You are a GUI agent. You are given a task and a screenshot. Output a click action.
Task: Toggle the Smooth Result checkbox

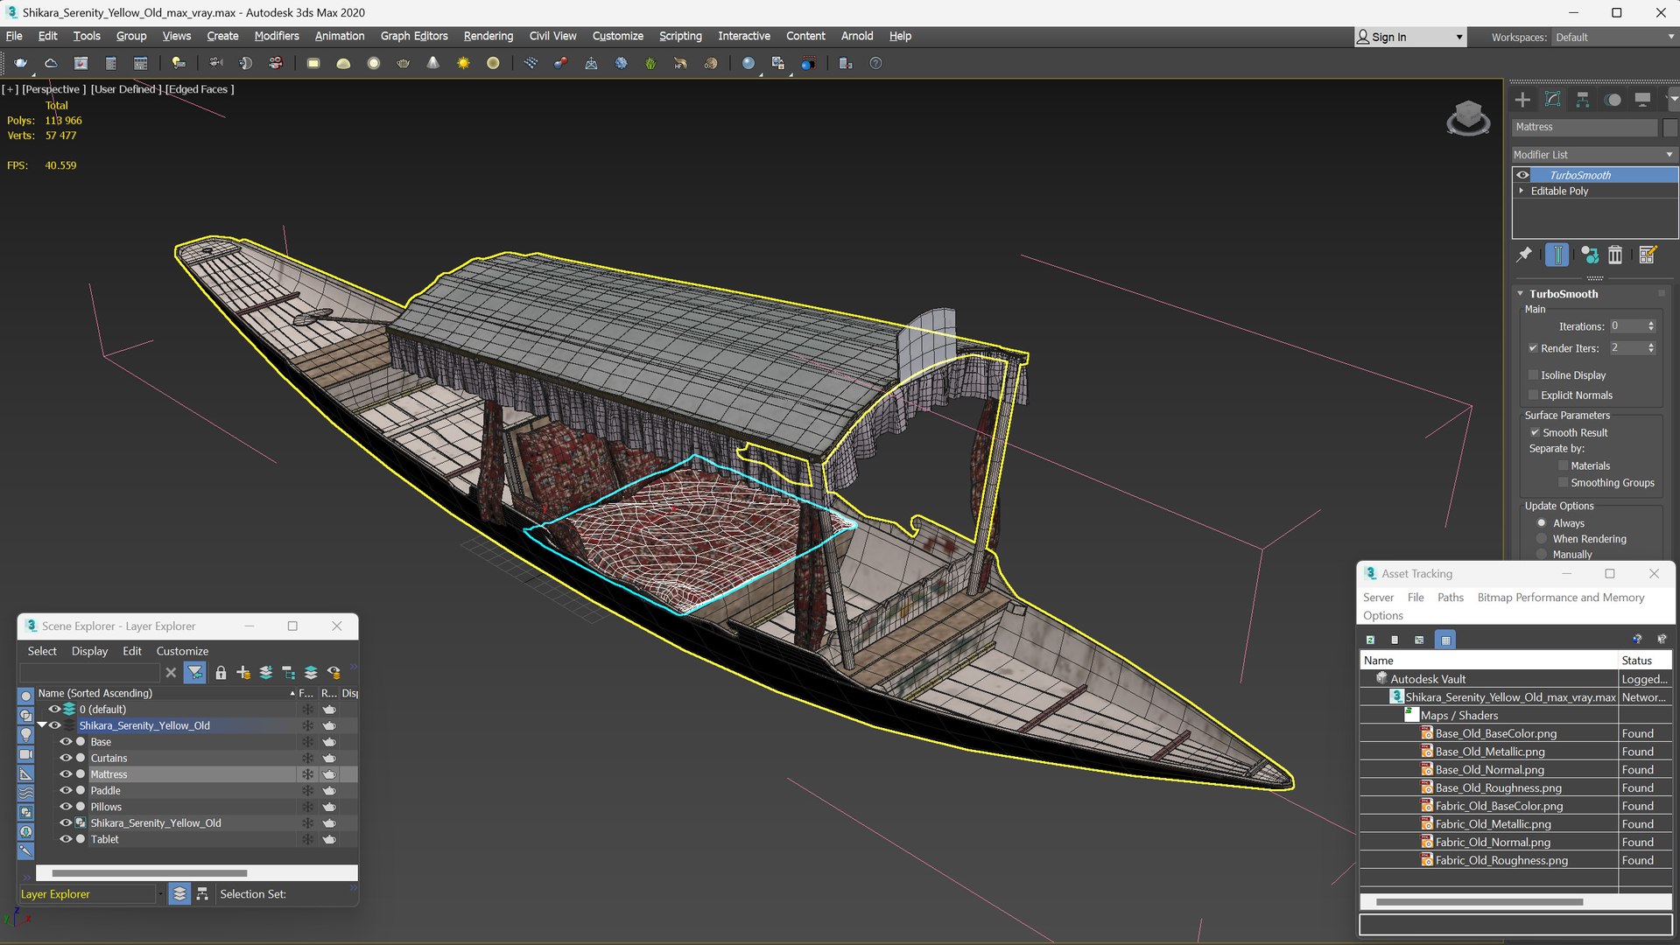[1535, 432]
